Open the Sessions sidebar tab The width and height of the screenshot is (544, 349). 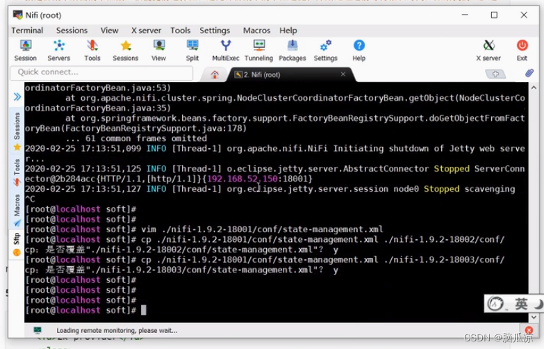(x=17, y=131)
